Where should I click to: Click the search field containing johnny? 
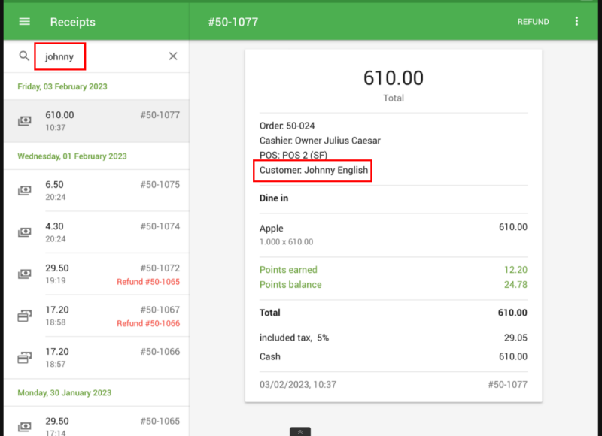[60, 56]
